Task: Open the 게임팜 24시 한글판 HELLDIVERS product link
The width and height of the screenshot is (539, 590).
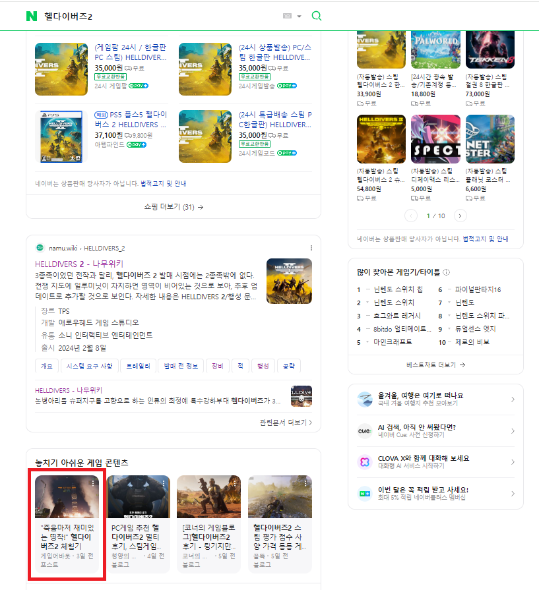Action: click(131, 52)
